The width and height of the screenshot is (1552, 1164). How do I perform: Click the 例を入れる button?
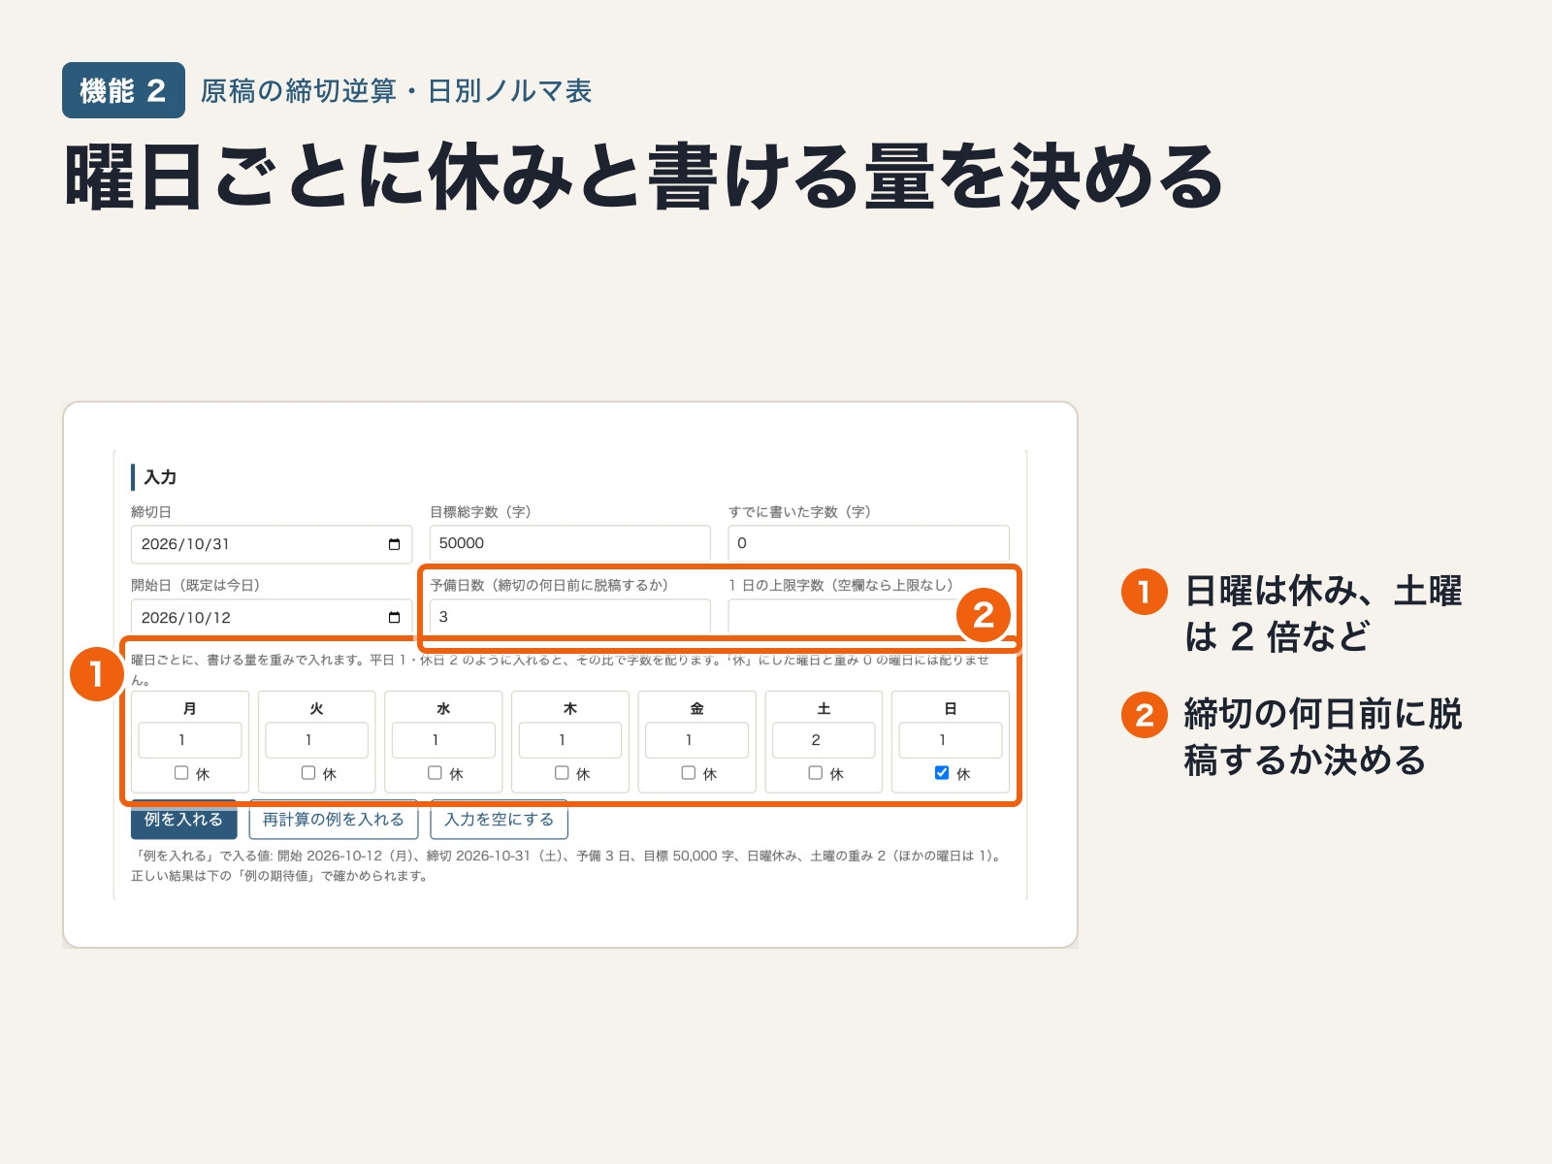(x=184, y=820)
